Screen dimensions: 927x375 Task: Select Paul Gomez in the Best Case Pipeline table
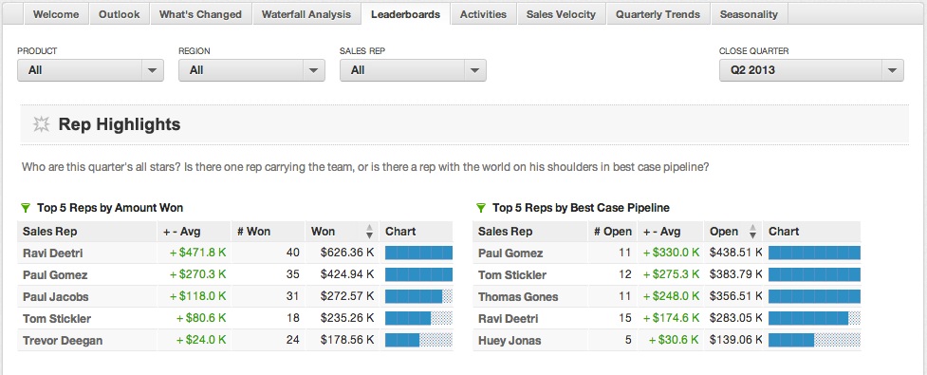(510, 253)
